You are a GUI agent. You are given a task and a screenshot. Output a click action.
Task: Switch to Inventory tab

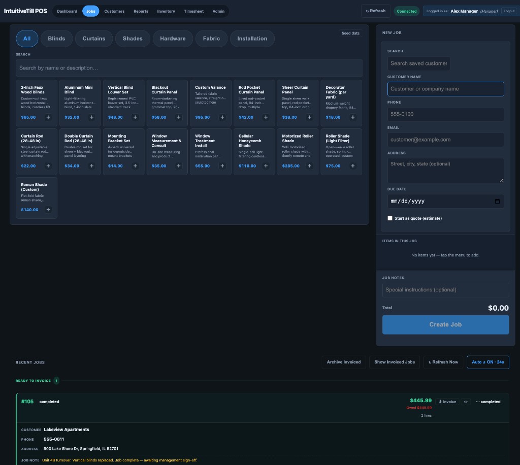point(166,11)
